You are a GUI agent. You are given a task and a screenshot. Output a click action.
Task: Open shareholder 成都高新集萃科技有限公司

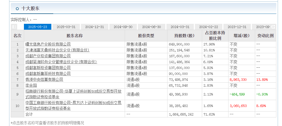pyautogui.click(x=48, y=74)
